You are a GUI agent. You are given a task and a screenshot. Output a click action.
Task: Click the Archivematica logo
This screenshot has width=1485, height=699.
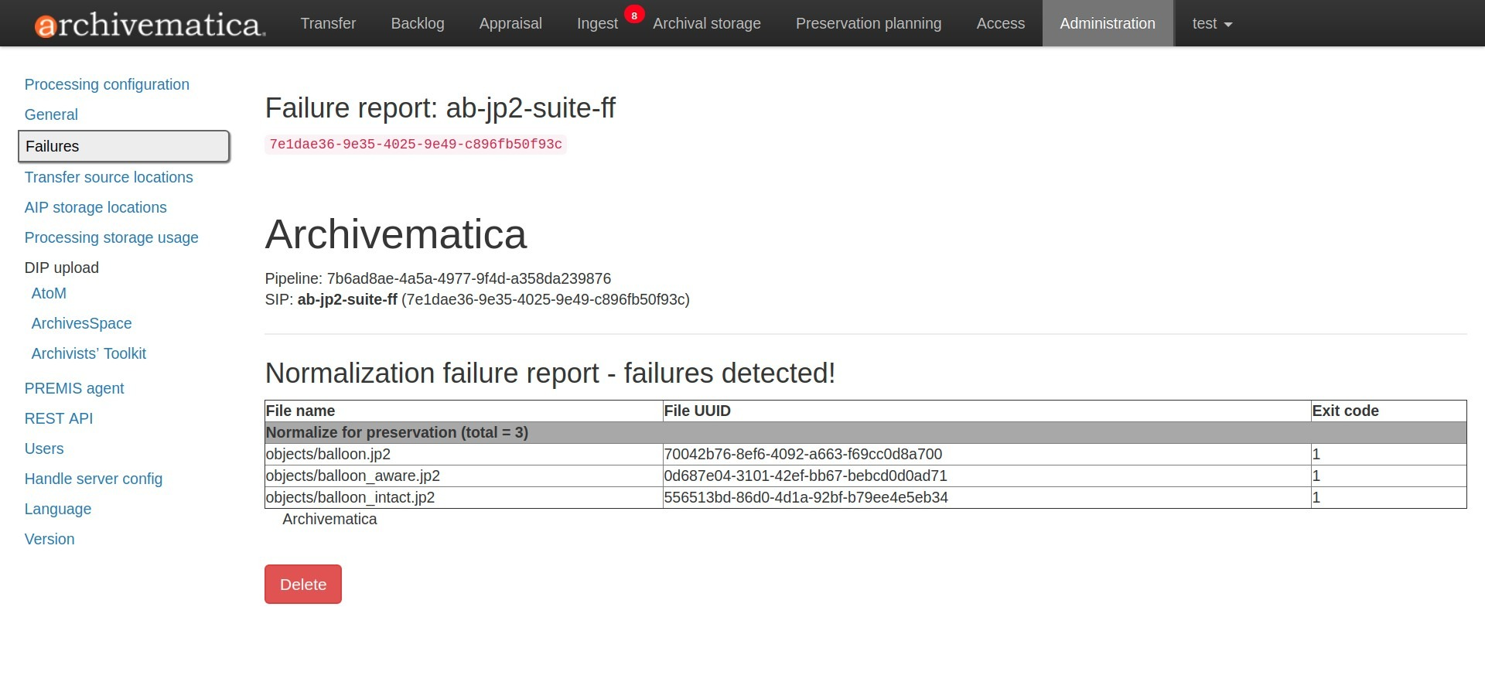(147, 23)
